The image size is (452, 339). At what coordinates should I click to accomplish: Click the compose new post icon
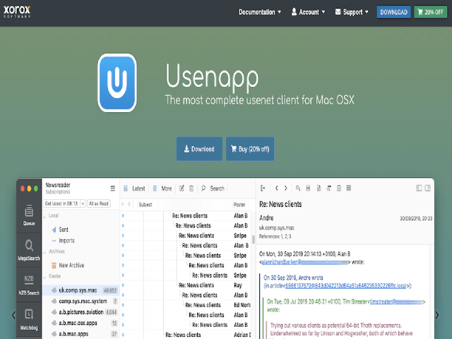click(x=182, y=189)
